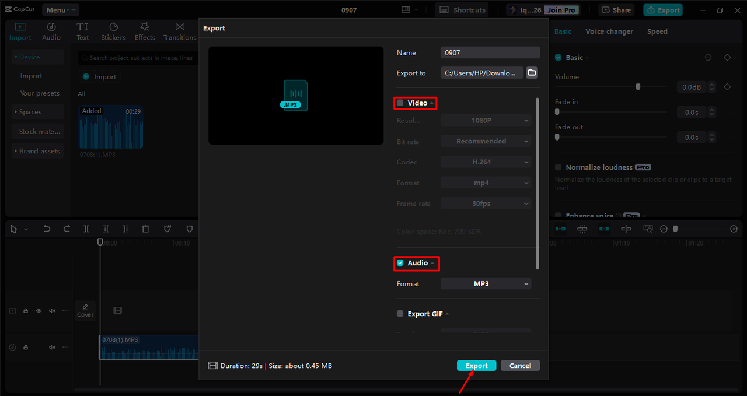Click the Undo icon in timeline toolbar

tap(47, 229)
